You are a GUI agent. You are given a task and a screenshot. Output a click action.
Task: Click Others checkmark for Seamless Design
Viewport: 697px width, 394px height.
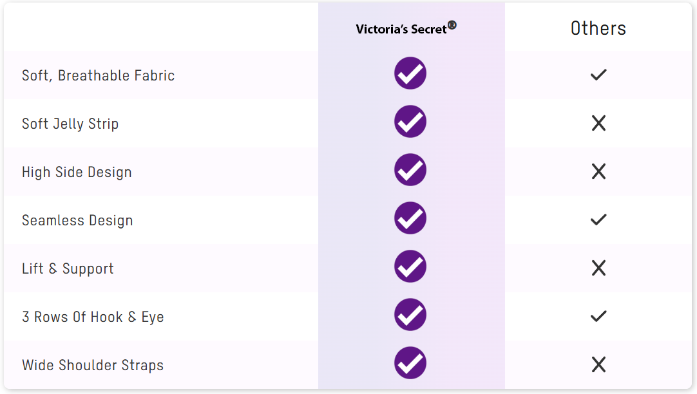click(x=598, y=220)
